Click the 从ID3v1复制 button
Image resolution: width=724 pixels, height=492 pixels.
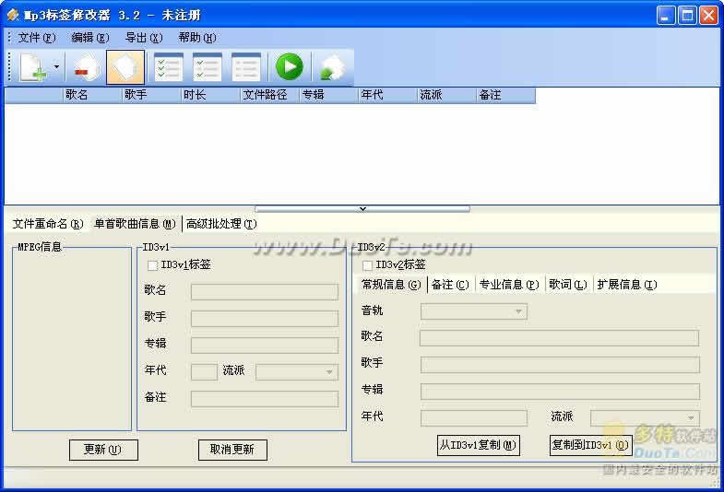pyautogui.click(x=478, y=445)
